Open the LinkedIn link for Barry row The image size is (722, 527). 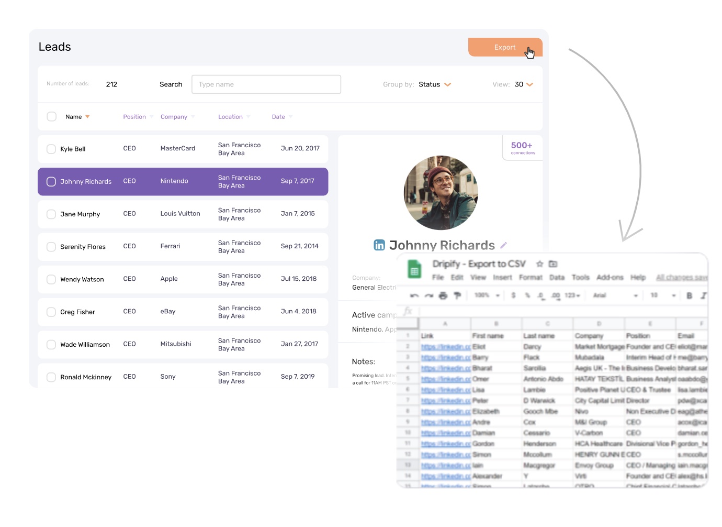pos(446,357)
